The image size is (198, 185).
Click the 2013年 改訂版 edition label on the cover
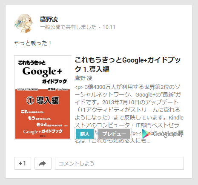tap(28, 89)
